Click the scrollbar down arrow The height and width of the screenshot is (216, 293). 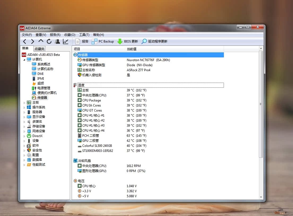click(261, 197)
